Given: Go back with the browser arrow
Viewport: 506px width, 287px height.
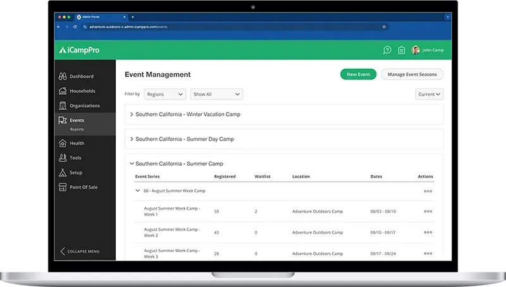Looking at the screenshot, I should click(58, 26).
